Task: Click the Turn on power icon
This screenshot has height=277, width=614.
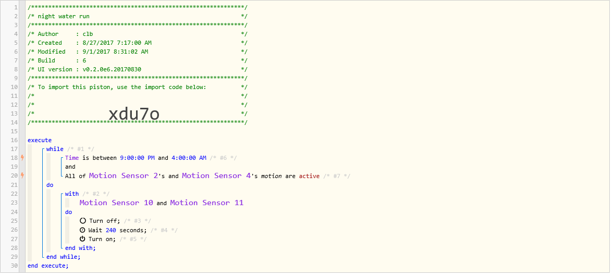Action: point(82,238)
